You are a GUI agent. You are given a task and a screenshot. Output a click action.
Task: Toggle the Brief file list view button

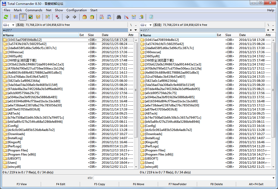coord(16,17)
